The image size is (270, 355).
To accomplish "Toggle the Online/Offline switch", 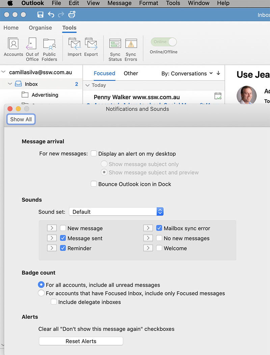I will tap(164, 42).
